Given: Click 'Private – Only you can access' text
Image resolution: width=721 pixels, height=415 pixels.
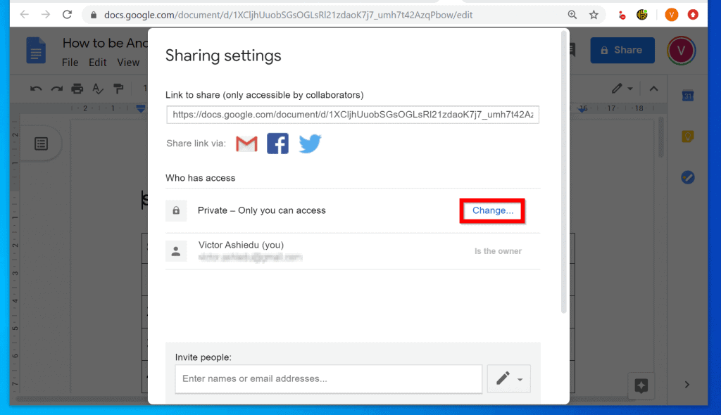Looking at the screenshot, I should (x=262, y=210).
